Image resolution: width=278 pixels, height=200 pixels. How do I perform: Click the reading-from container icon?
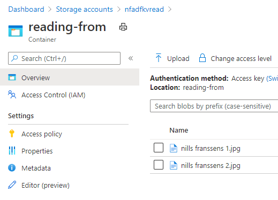(x=16, y=31)
